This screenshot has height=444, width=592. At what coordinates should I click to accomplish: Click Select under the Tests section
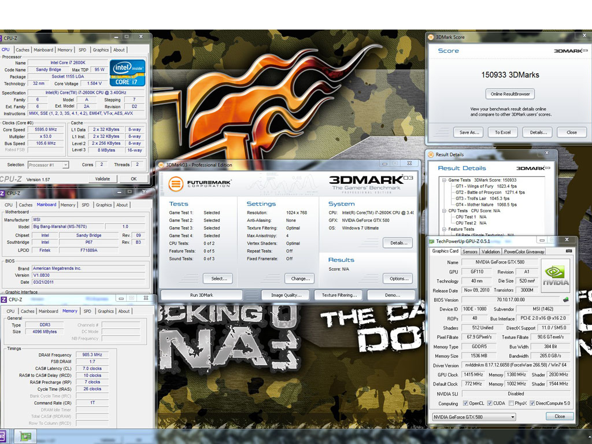click(218, 279)
